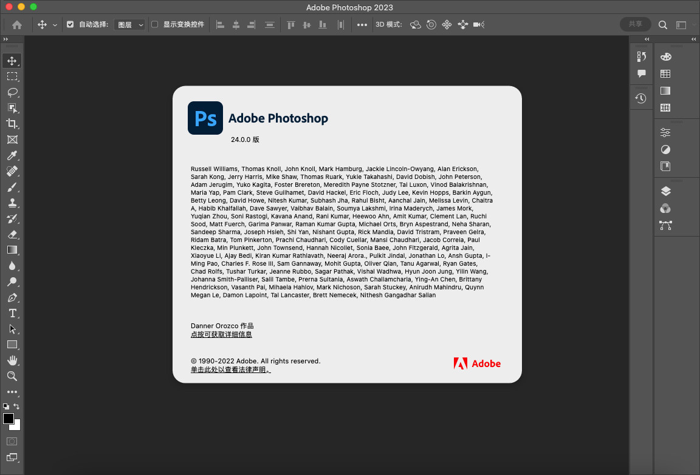
Task: Open the Properties panel sliders icon
Action: pos(665,132)
